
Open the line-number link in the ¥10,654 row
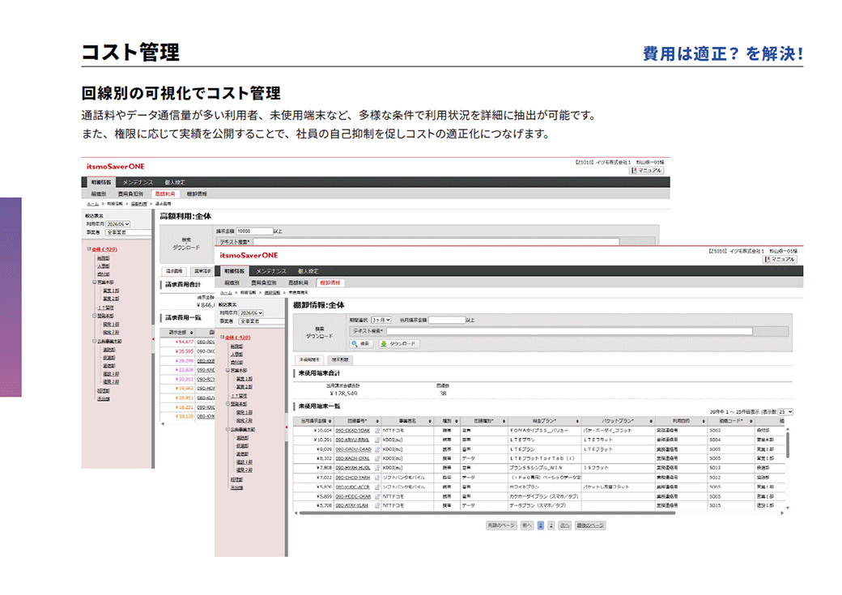coord(353,431)
